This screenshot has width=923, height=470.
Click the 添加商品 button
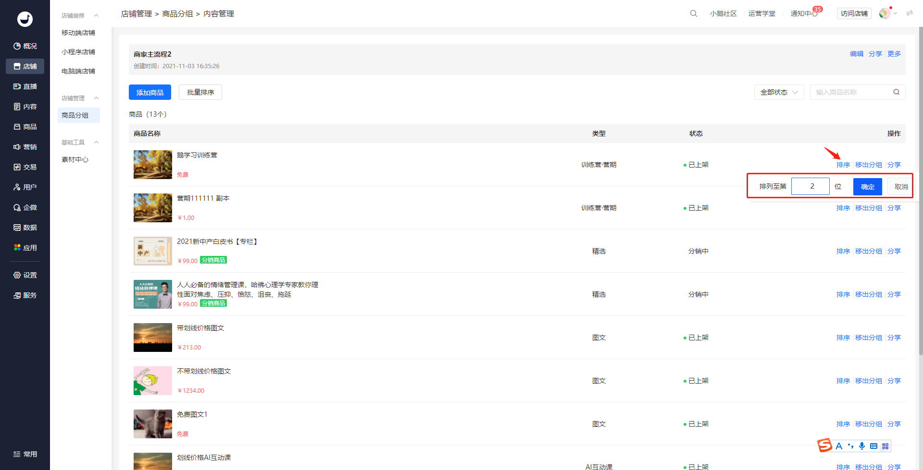point(150,92)
